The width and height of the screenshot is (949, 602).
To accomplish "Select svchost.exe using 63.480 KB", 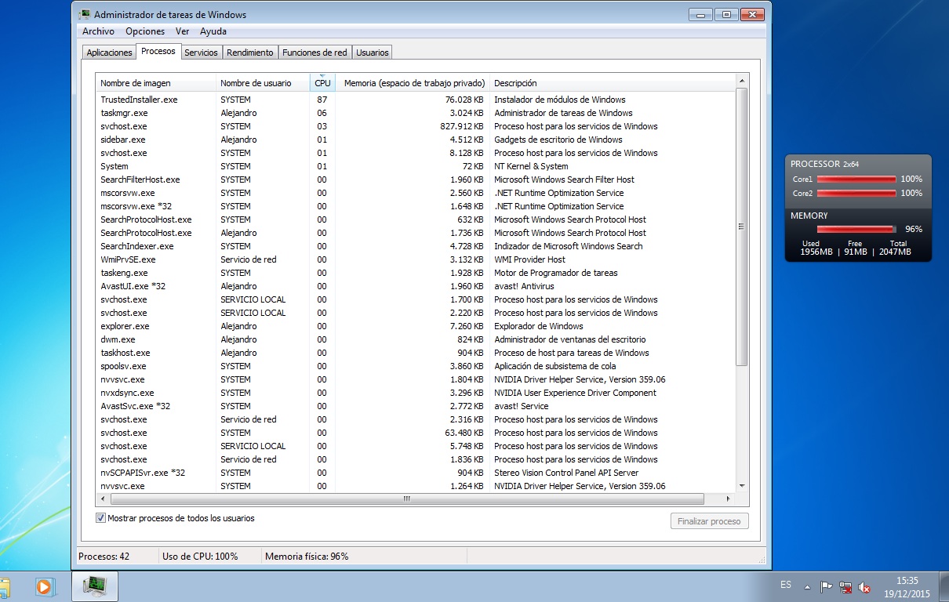I will point(416,433).
